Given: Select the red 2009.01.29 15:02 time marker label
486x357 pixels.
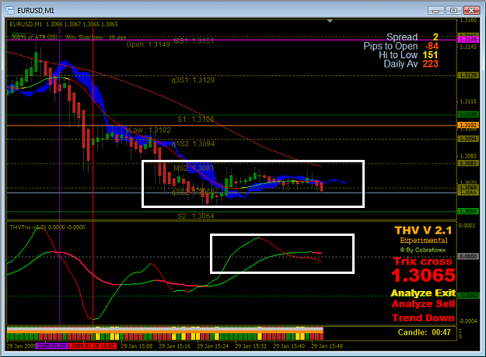Looking at the screenshot, I should click(93, 346).
